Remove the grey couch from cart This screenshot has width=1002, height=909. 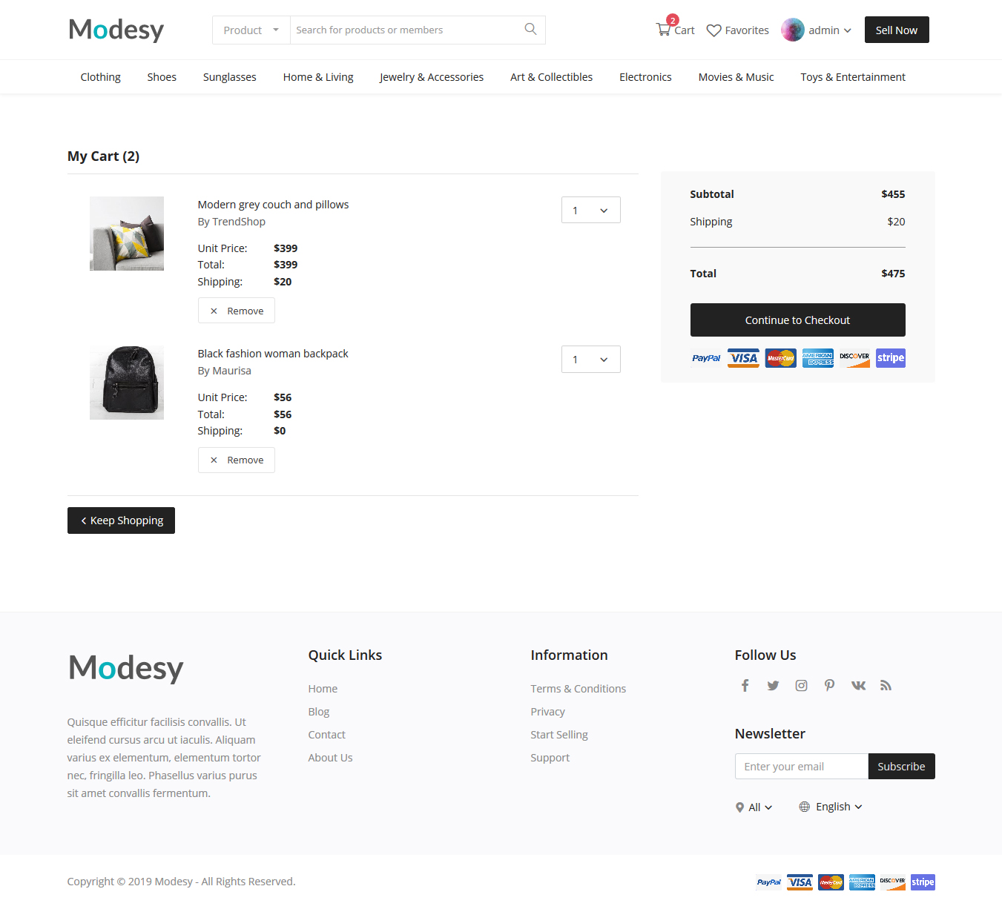coord(237,311)
